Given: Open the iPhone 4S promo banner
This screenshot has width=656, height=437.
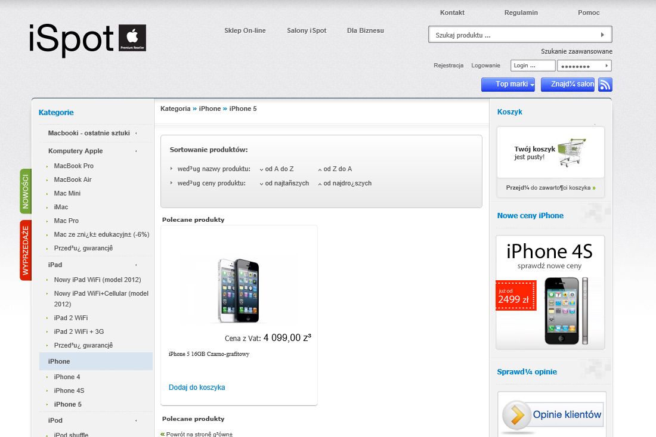Looking at the screenshot, I should (550, 292).
